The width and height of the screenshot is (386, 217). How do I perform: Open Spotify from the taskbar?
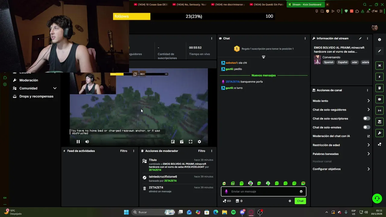(233, 212)
